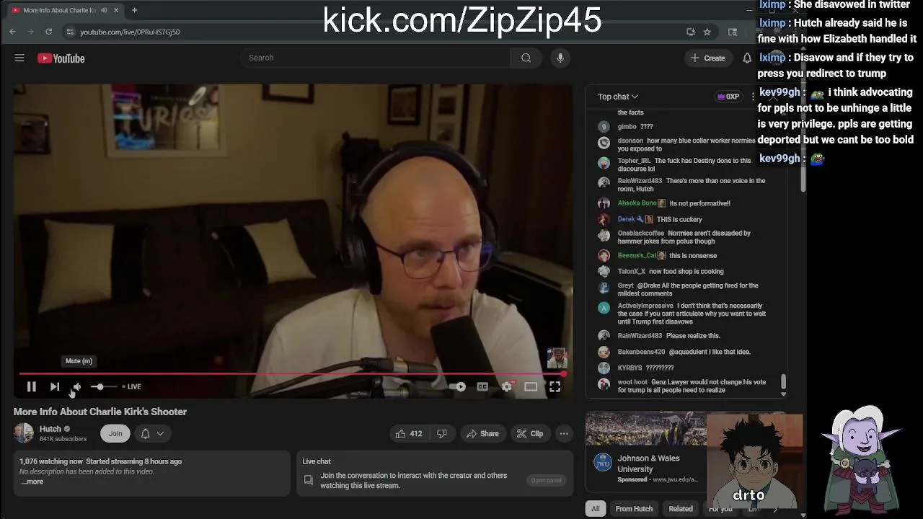
Task: Open live chat options menu (three dots)
Action: point(753,97)
